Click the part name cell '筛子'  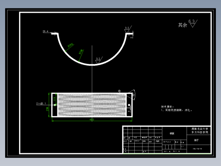pos(196,140)
